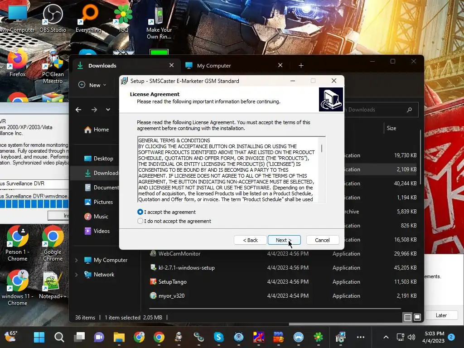Open PC Clean Maestro shortcut

[53, 67]
